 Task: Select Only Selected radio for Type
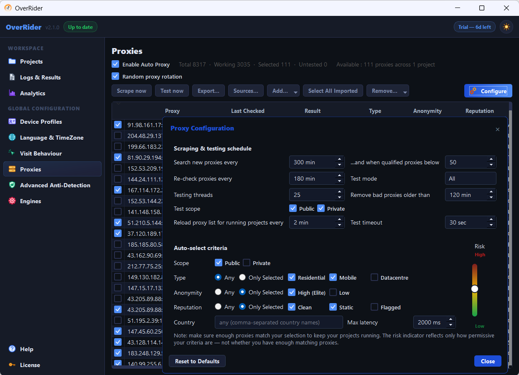click(x=242, y=277)
